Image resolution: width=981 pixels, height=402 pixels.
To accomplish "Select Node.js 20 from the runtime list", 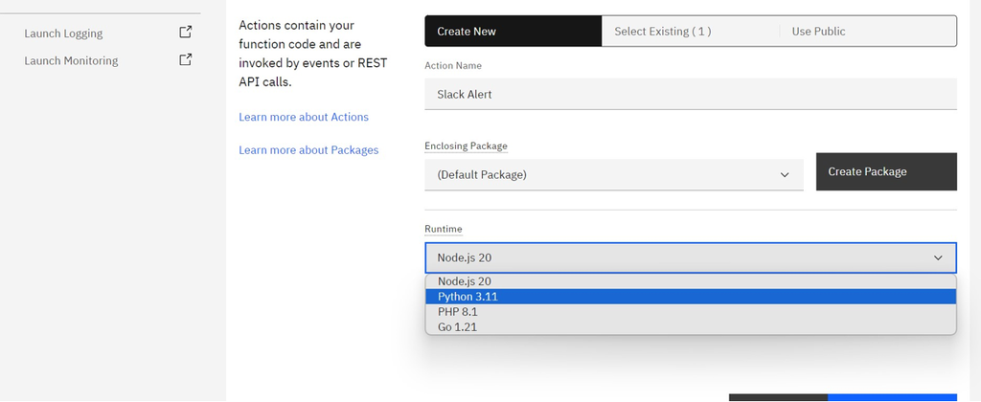I will point(465,281).
